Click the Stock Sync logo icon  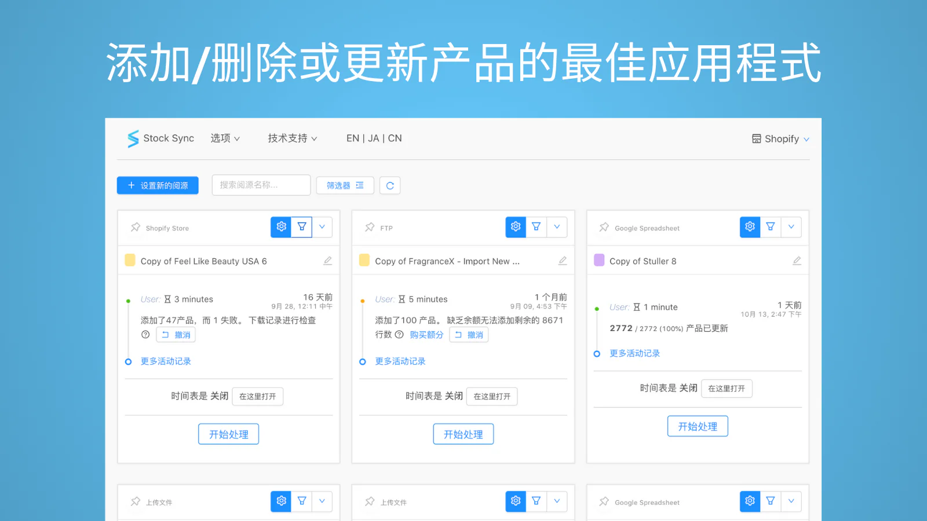[133, 138]
